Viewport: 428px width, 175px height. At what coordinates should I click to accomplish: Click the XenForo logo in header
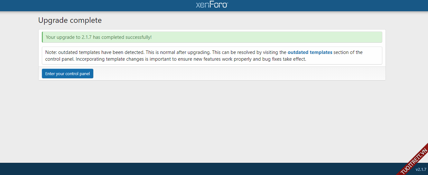[x=212, y=5]
